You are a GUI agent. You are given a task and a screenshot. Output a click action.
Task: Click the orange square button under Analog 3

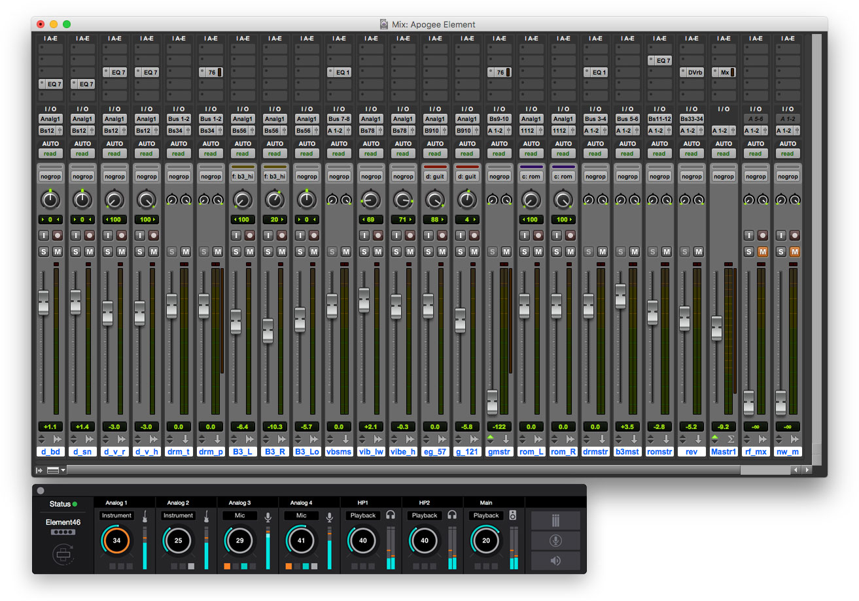[226, 566]
